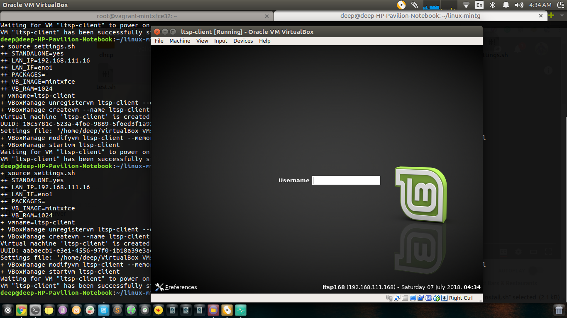The width and height of the screenshot is (567, 318).
Task: Click the USB devices status icon
Action: coord(389,298)
